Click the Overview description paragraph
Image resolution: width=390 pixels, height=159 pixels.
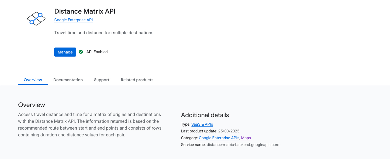[x=90, y=125]
